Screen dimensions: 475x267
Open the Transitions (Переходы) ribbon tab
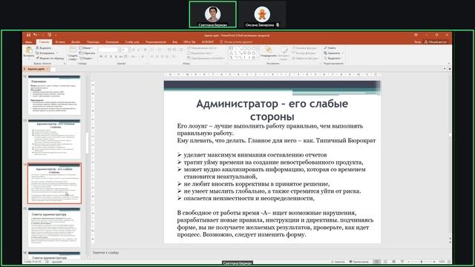pos(93,42)
